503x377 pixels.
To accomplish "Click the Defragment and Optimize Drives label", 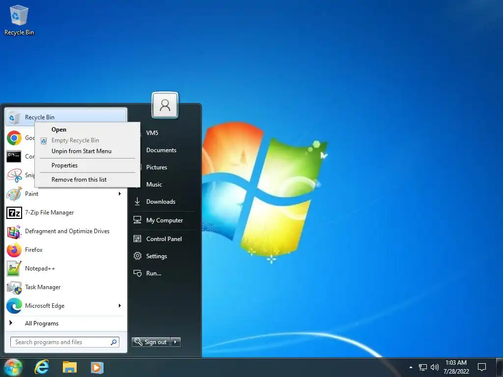I will pyautogui.click(x=67, y=231).
